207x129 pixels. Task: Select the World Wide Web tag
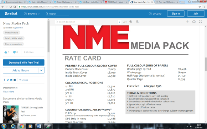[x=14, y=38]
